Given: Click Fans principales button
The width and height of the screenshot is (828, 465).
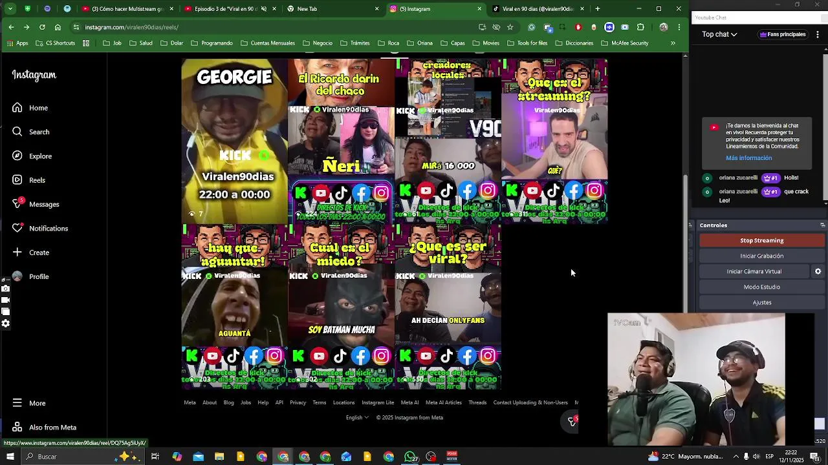Looking at the screenshot, I should coord(783,34).
